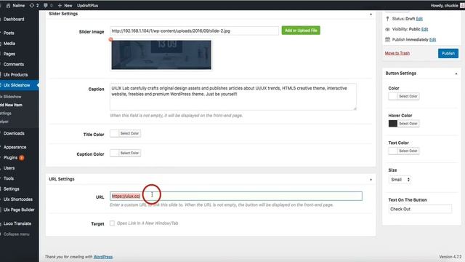Check Open Link In A New Window/Tab

[112, 223]
